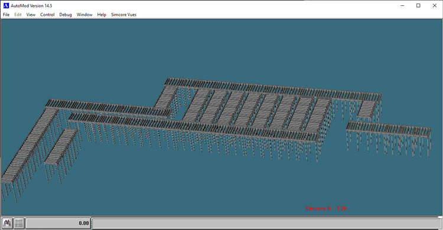This screenshot has width=443, height=230.
Task: Minimize the AutoMod window
Action: tap(402, 6)
